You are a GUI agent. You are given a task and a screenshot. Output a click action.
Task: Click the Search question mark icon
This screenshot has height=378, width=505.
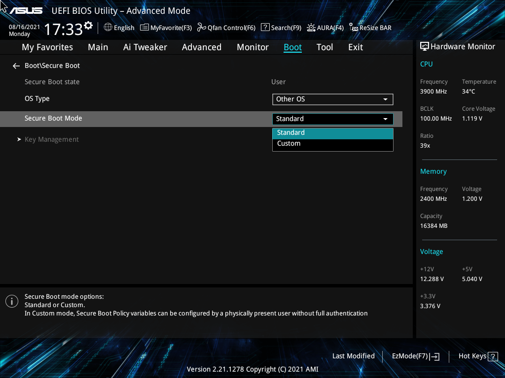pyautogui.click(x=265, y=28)
